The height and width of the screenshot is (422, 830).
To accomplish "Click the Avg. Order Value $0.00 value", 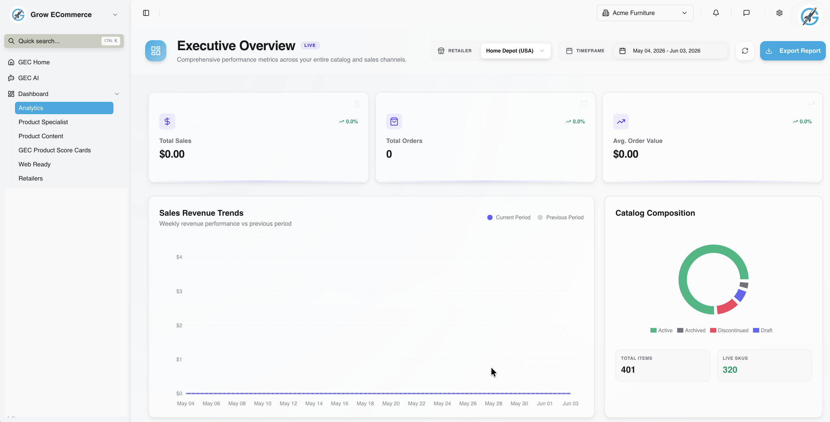I will [625, 154].
